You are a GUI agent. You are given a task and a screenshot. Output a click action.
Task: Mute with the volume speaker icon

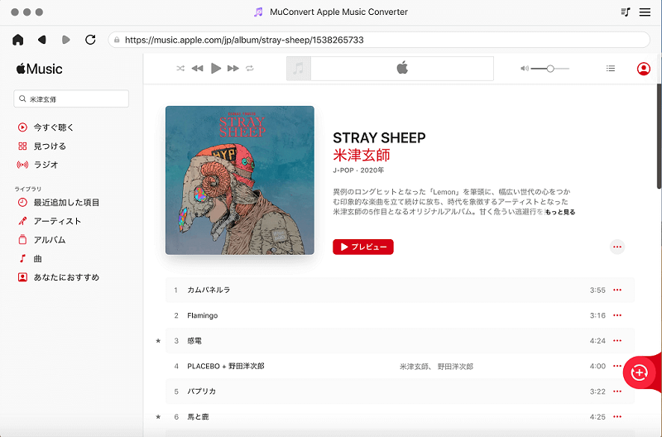click(525, 69)
